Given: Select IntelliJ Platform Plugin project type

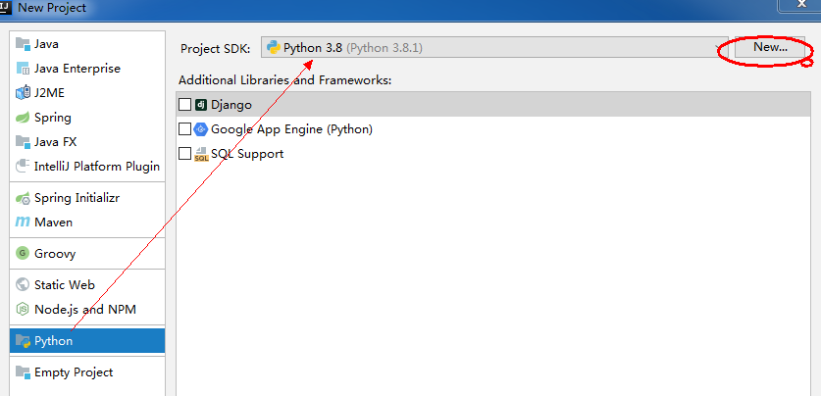Looking at the screenshot, I should click(87, 167).
